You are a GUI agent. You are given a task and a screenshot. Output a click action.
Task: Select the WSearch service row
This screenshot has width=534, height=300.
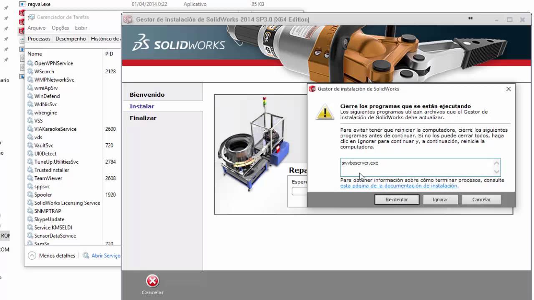(73, 72)
